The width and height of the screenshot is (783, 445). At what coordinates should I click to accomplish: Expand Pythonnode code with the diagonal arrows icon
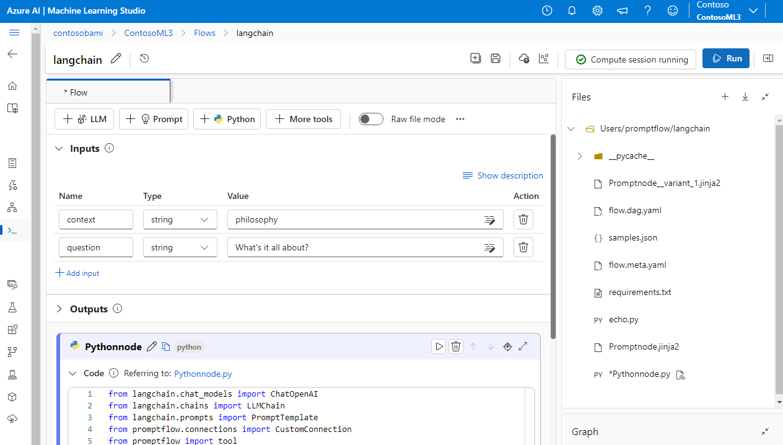pos(523,346)
